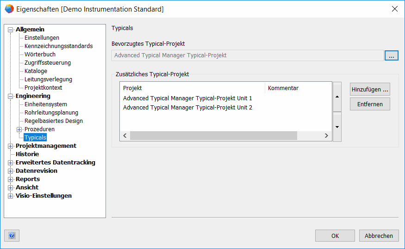The width and height of the screenshot is (405, 249).
Task: Expand the Visio-Einstellungen node
Action: (11, 196)
